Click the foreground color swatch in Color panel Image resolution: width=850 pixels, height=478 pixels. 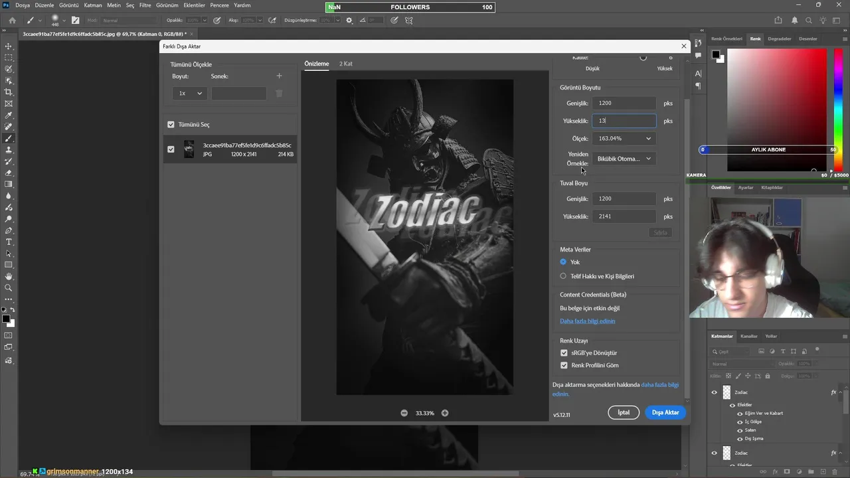716,54
